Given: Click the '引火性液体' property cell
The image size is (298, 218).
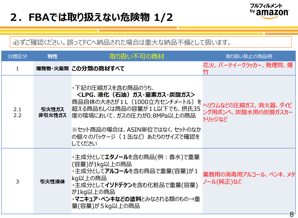Looking at the screenshot, I should [52, 181].
